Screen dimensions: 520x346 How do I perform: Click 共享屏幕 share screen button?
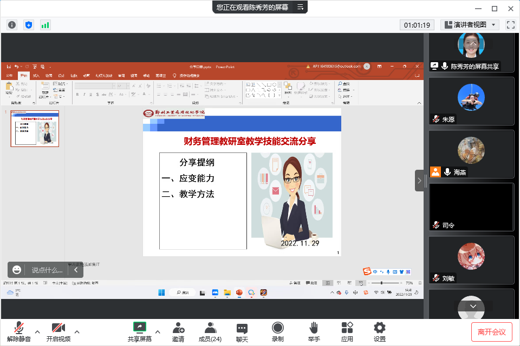point(140,331)
